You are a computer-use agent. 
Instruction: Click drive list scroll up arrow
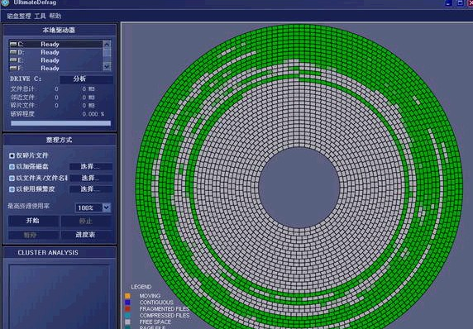pos(107,44)
